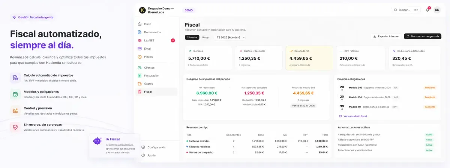Click the Total column header

(x=324, y=135)
